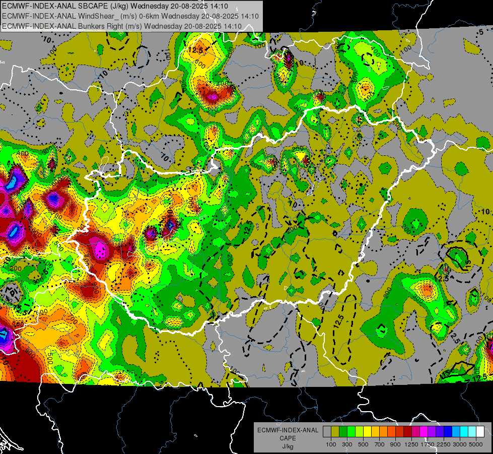
Task: Choose the bright magenta legend swatch
Action: (x=424, y=431)
